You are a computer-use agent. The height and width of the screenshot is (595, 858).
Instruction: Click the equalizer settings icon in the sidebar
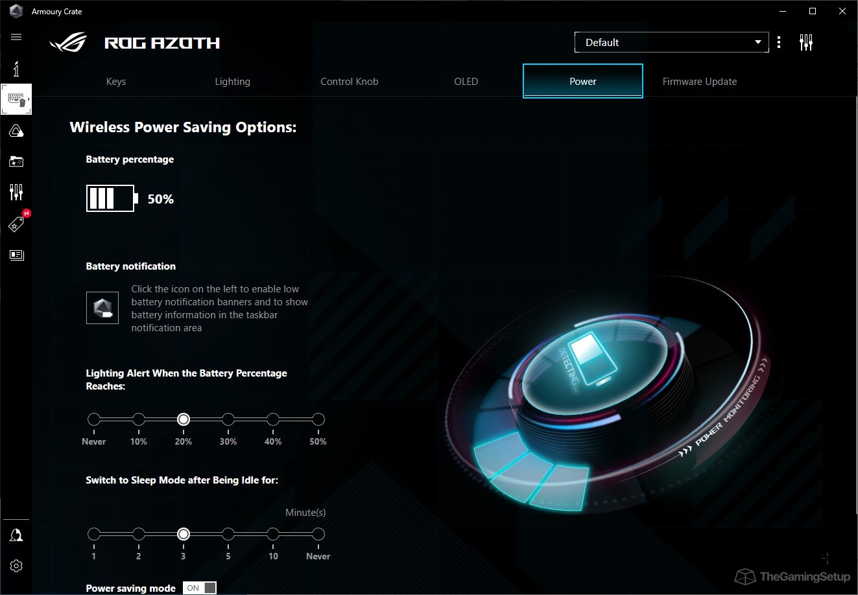pos(16,192)
